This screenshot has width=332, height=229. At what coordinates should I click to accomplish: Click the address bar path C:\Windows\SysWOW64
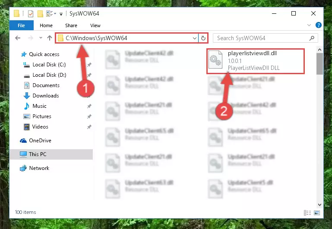(x=96, y=38)
